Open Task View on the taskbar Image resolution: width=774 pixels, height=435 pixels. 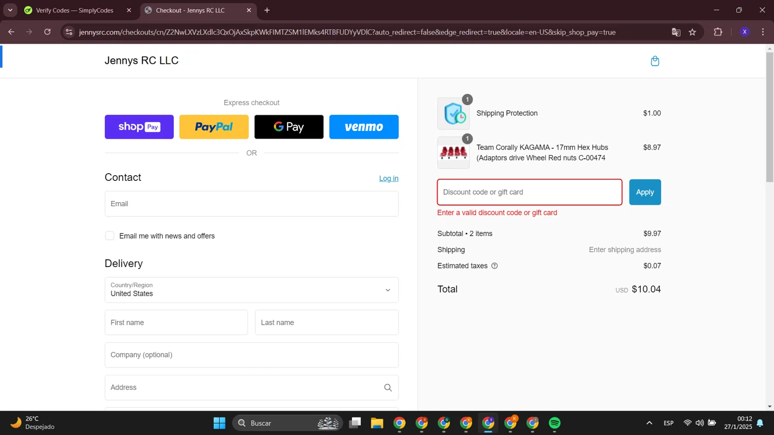tap(355, 423)
